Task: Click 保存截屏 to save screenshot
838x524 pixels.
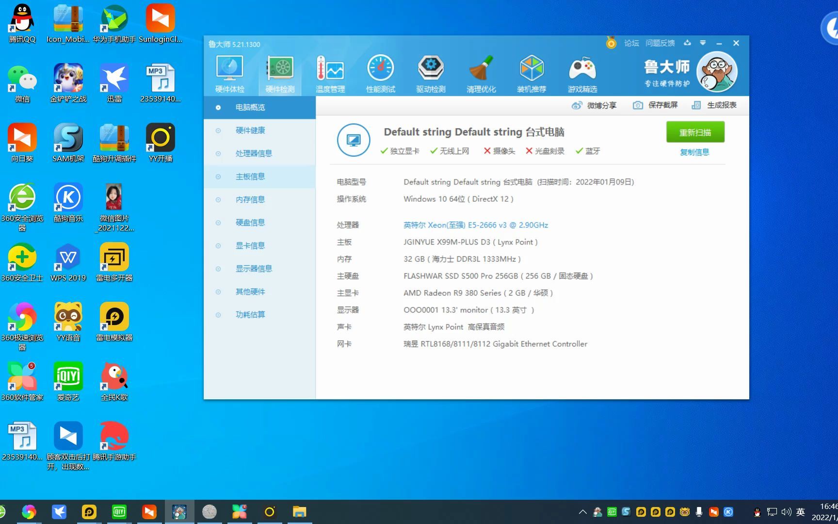Action: 655,105
